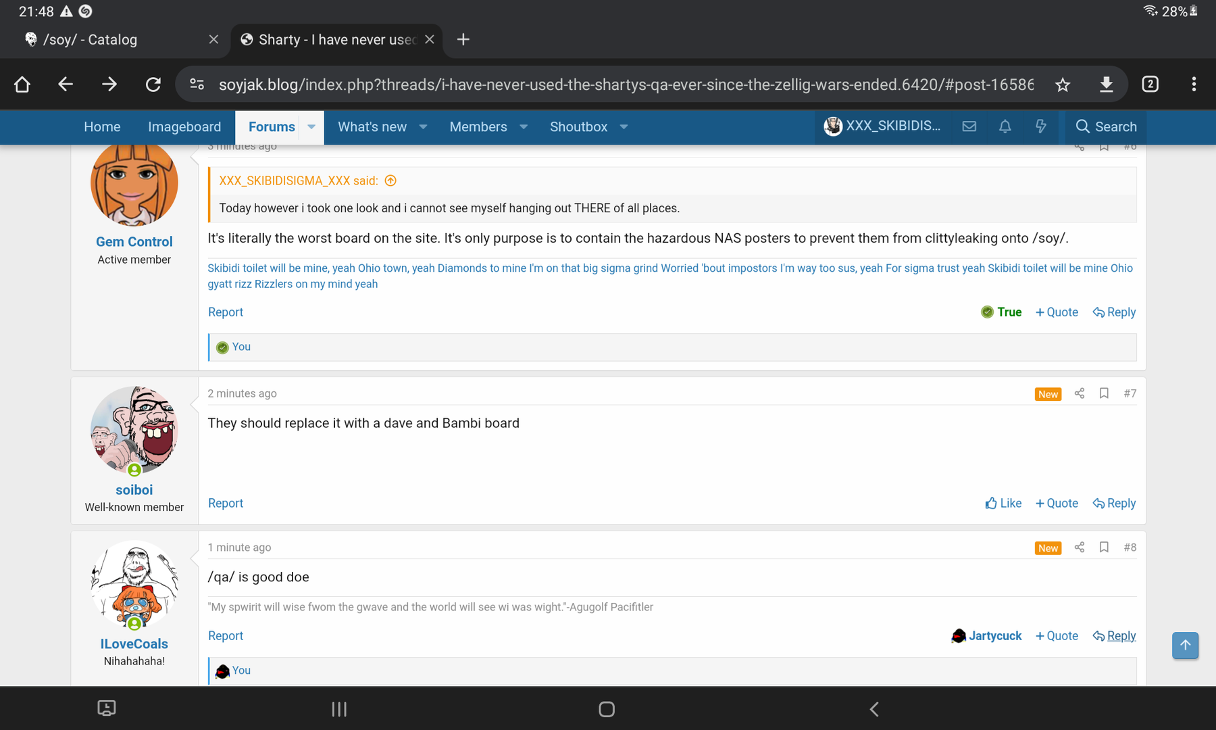Screen dimensions: 1216x730
Task: Open ILoveCoals' avatar
Action: [134, 584]
